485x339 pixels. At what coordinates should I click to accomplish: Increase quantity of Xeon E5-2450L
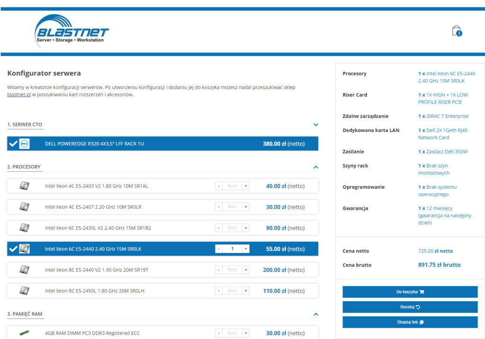(246, 291)
